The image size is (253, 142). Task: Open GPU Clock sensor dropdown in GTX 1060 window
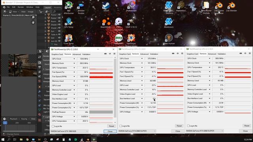point(74,59)
